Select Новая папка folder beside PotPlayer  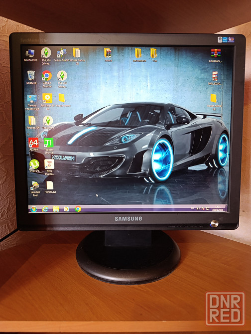coord(63,100)
